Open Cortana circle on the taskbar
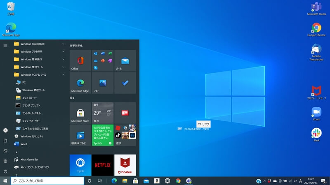The width and height of the screenshot is (330, 185). (90, 181)
